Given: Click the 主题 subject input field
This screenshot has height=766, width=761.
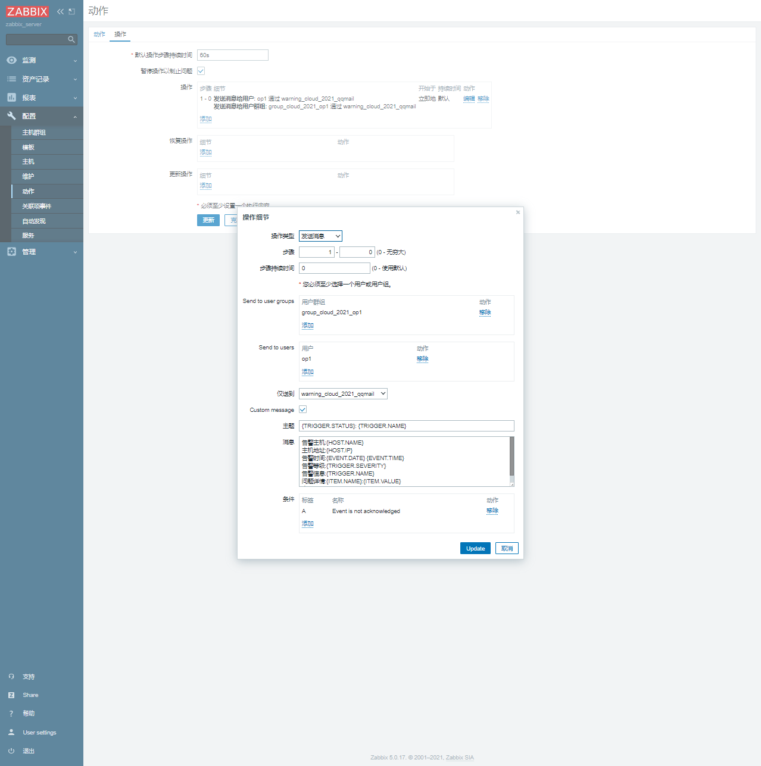Looking at the screenshot, I should click(406, 426).
